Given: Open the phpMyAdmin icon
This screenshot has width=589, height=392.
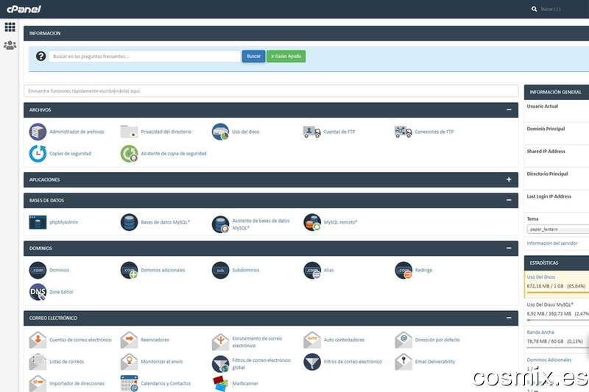Looking at the screenshot, I should 38,222.
